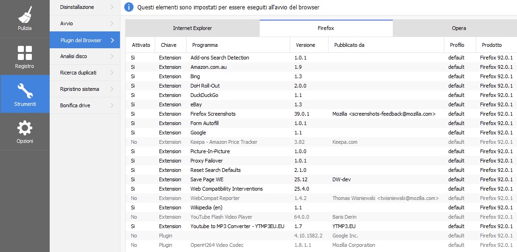Select Plugin del Browser menu item
The width and height of the screenshot is (517, 252).
tap(85, 40)
